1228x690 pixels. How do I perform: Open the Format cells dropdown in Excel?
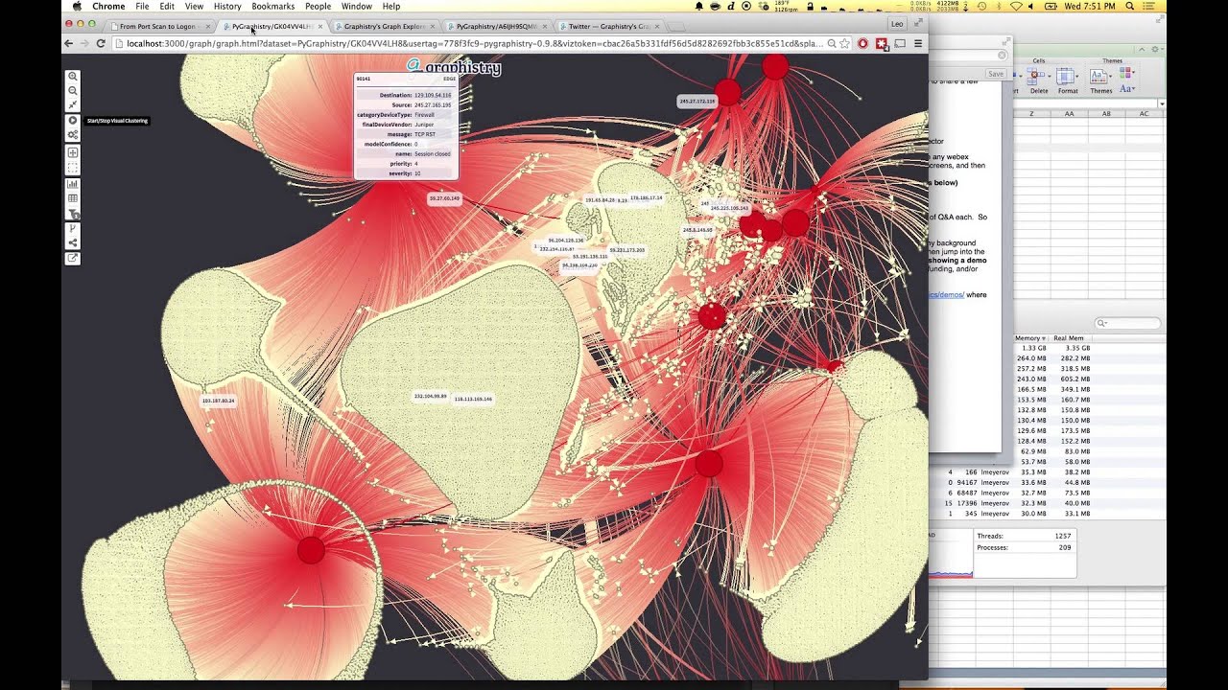[x=1068, y=80]
